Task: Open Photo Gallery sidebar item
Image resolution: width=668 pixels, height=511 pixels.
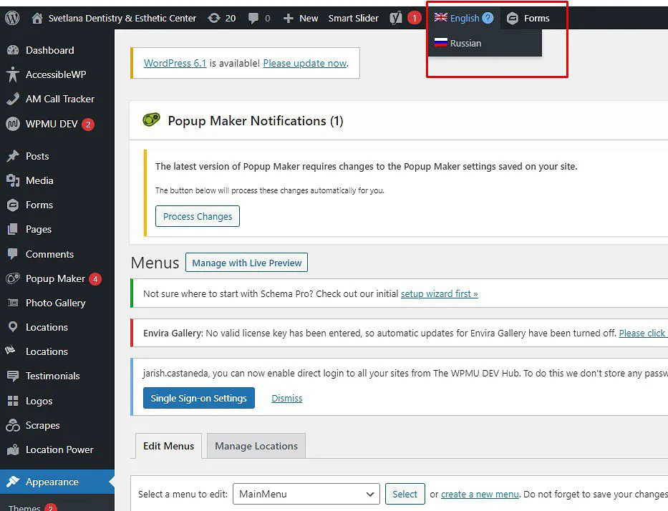Action: (x=55, y=303)
